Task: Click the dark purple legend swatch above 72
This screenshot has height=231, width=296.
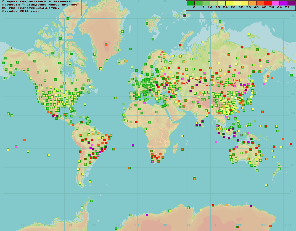Action: point(291,3)
